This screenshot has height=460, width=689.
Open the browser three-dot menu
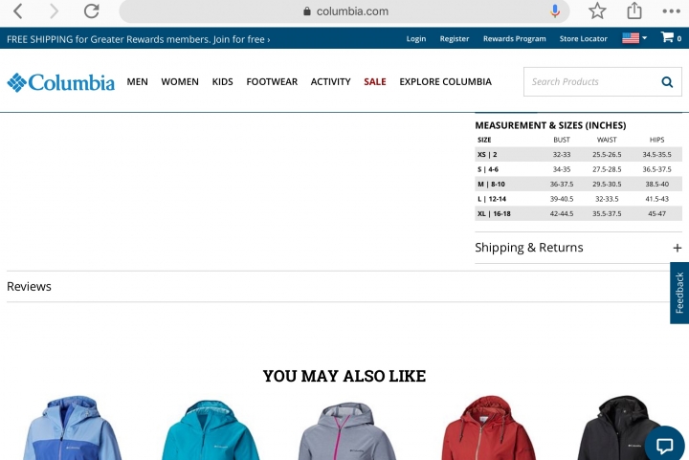pyautogui.click(x=672, y=11)
